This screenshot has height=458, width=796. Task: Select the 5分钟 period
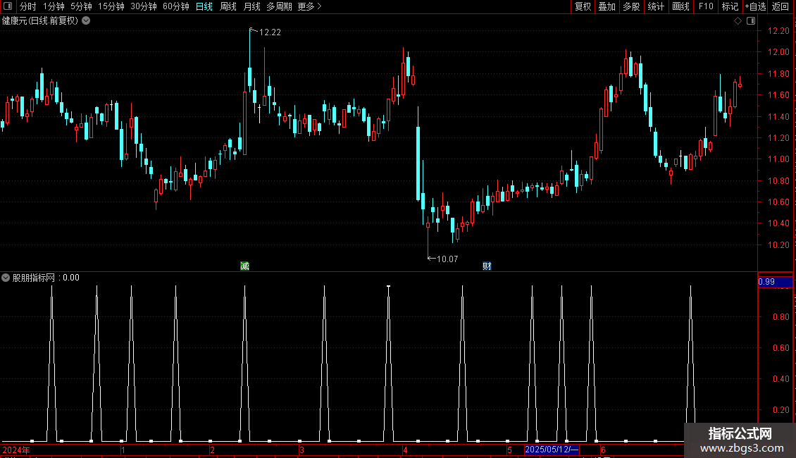pyautogui.click(x=81, y=6)
